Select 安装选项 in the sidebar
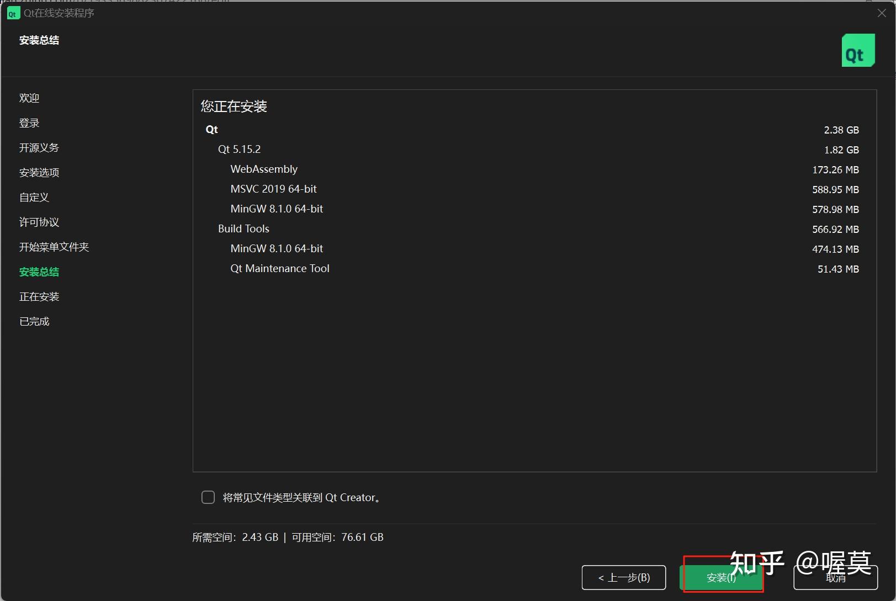Image resolution: width=896 pixels, height=601 pixels. (38, 172)
